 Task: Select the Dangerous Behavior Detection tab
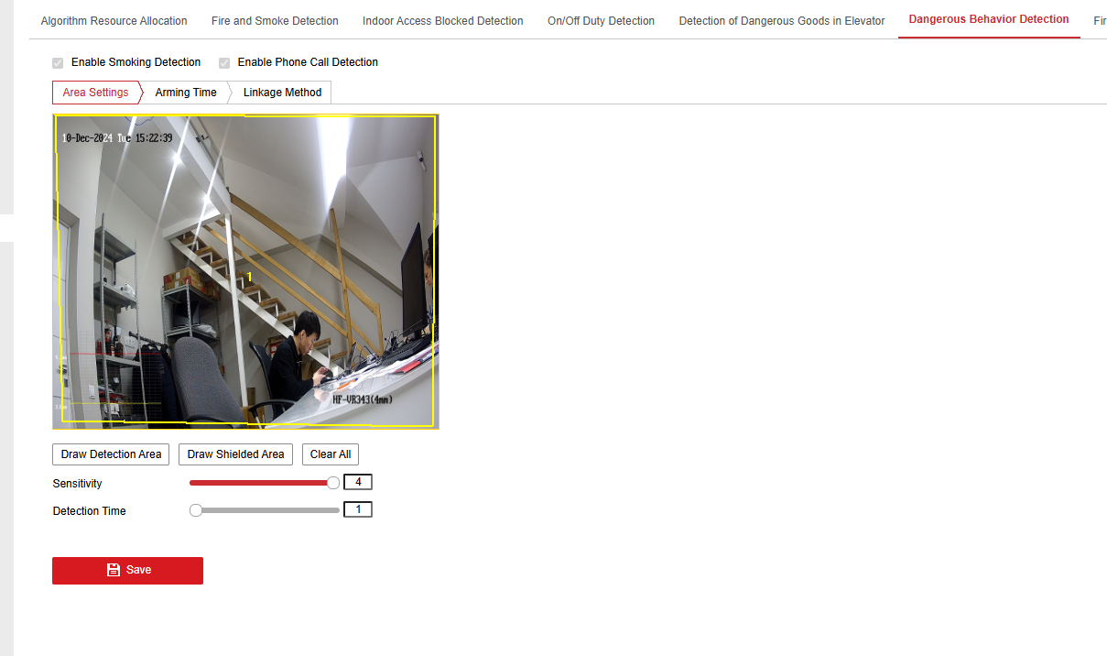[989, 19]
